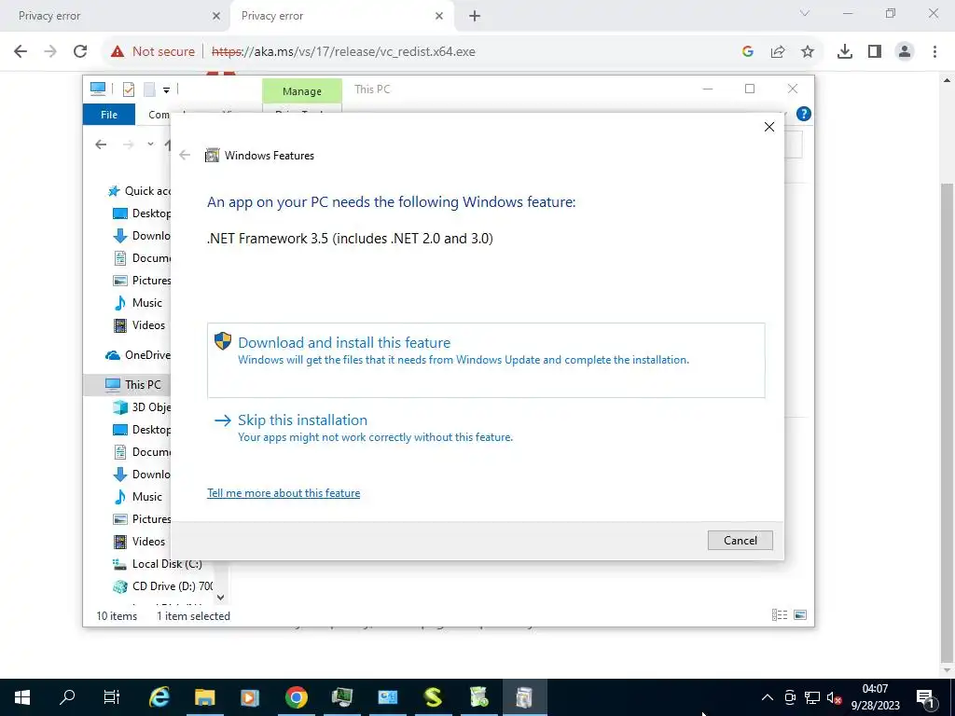Click the green S app on taskbar
This screenshot has width=955, height=716.
[x=433, y=697]
